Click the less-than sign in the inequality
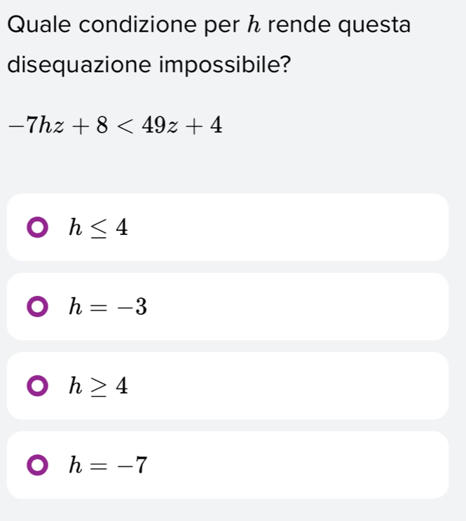 [125, 126]
